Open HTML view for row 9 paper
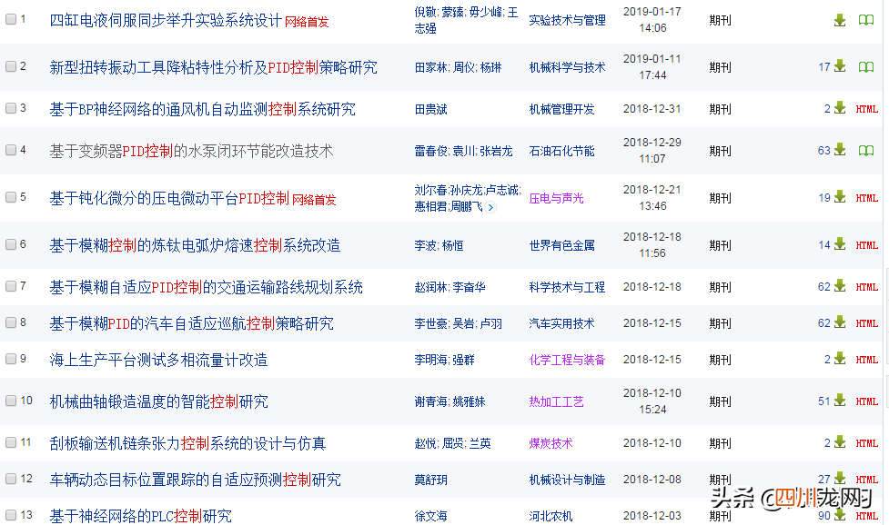Image resolution: width=889 pixels, height=525 pixels. click(867, 360)
